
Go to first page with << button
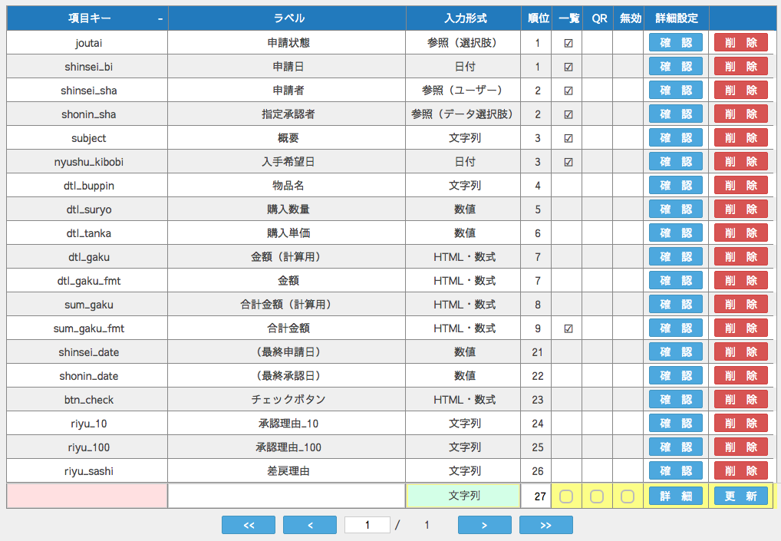click(249, 525)
